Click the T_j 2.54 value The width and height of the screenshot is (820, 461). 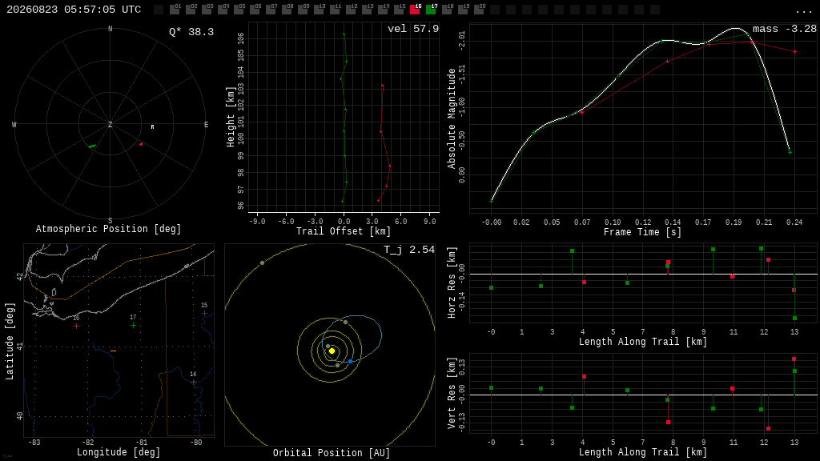409,250
